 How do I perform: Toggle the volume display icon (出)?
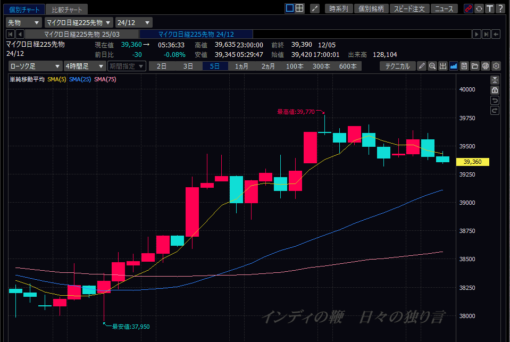pyautogui.click(x=443, y=66)
